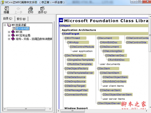Screen dimensions: 151x113
Task: Open the COleDataSource link
Action: pyautogui.click(x=75, y=77)
